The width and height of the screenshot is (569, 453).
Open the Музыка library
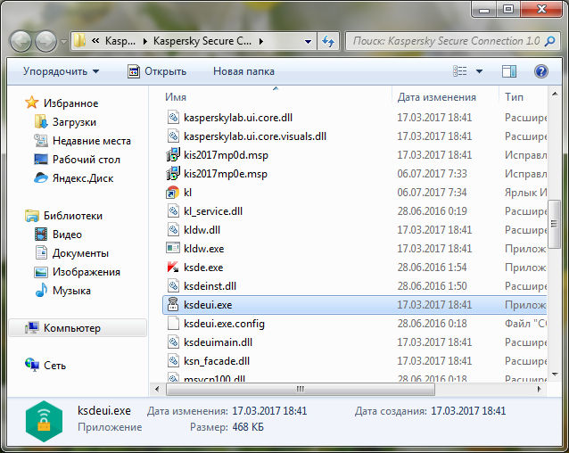(x=71, y=291)
